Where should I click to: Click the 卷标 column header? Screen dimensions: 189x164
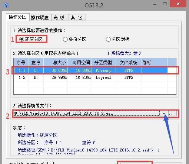point(155,63)
